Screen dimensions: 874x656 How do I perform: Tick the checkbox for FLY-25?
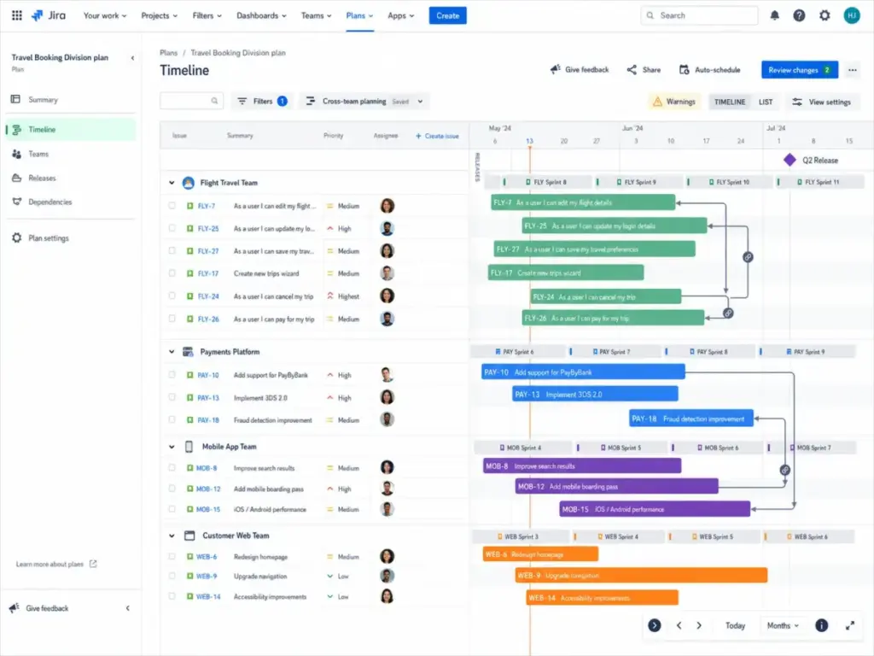click(172, 228)
